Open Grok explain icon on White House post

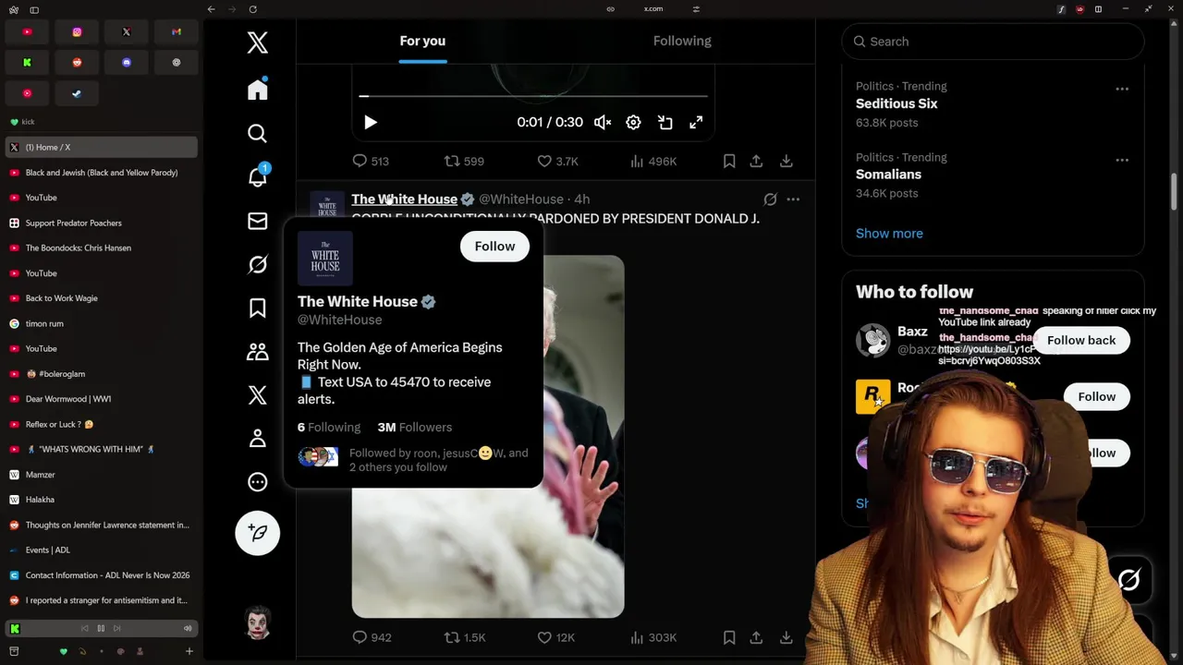(770, 199)
